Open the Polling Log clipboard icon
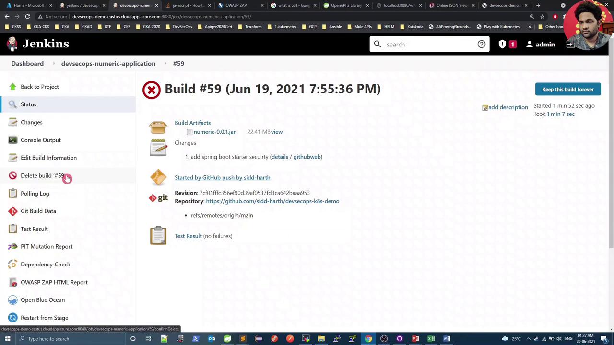 (x=13, y=193)
